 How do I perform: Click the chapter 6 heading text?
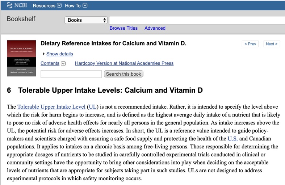105,90
